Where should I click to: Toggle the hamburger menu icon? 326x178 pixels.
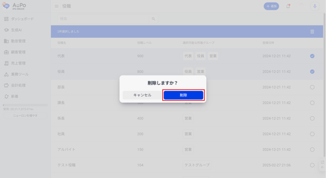pos(56,6)
